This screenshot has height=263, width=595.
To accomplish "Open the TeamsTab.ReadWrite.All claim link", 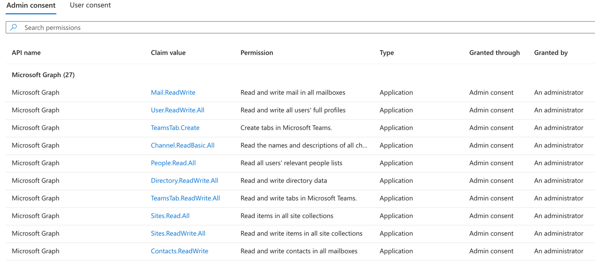I will pyautogui.click(x=185, y=198).
